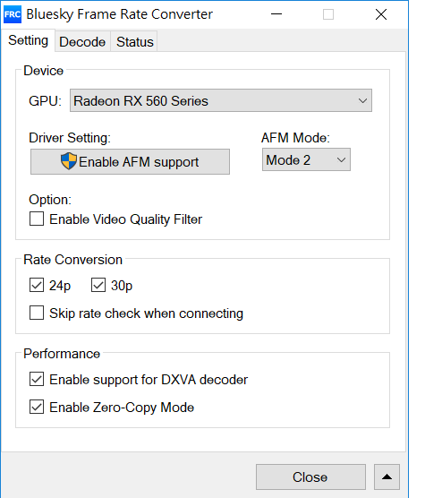Screen dimensions: 425x498
Task: Enable the Video Quality Filter checkbox
Action: [37, 219]
